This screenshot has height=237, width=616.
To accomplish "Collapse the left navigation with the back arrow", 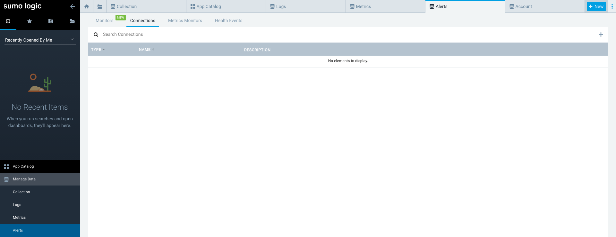I will (x=73, y=6).
